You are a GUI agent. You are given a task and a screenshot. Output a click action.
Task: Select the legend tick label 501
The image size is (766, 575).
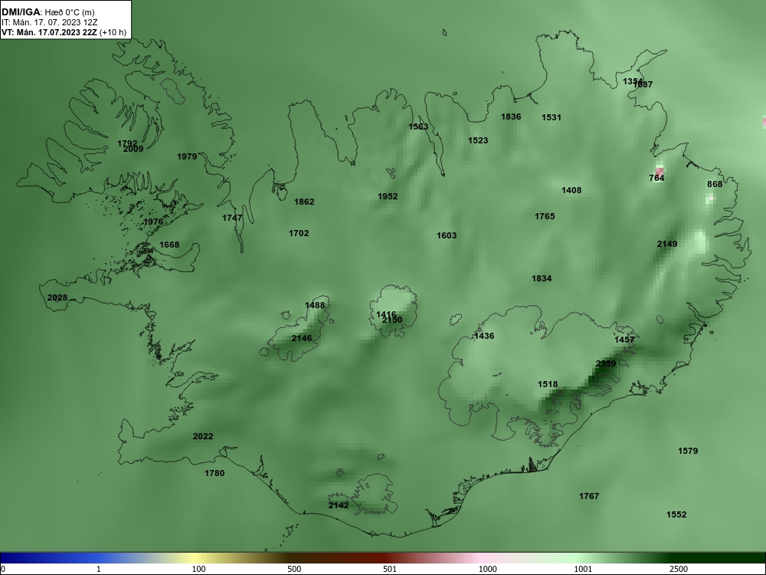(390, 569)
